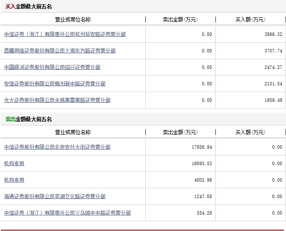Open 中信证券（浙江）义乌城中中路证券营业部 link

click(x=68, y=213)
